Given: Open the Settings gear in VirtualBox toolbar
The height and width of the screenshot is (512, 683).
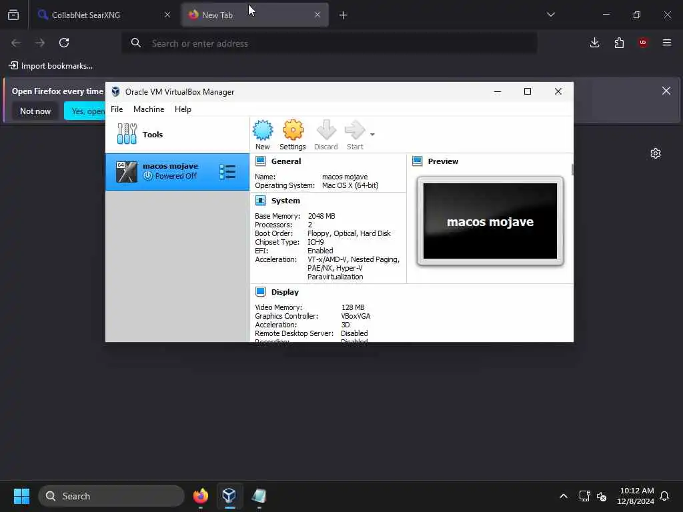Looking at the screenshot, I should click(x=293, y=135).
